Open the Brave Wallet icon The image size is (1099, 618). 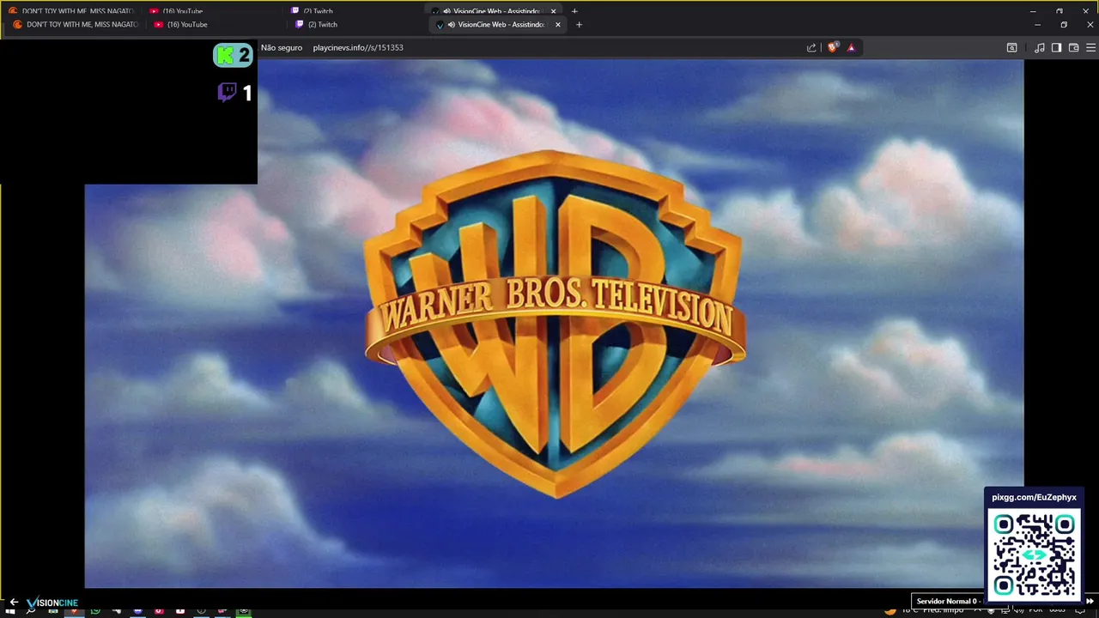click(1073, 48)
